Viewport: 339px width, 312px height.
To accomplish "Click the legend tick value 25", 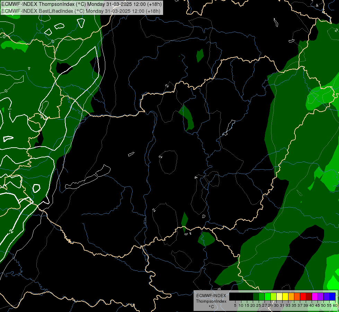I will tap(259, 305).
